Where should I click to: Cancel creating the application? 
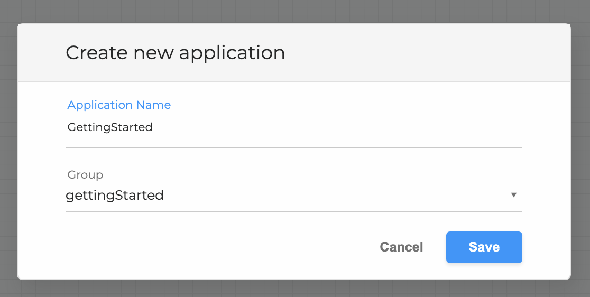[x=401, y=247]
